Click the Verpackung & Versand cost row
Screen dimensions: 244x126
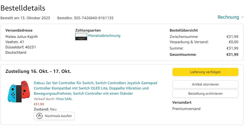click(x=204, y=42)
